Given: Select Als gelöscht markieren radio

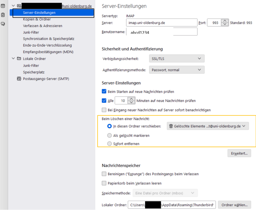Looking at the screenshot, I should (x=109, y=135).
